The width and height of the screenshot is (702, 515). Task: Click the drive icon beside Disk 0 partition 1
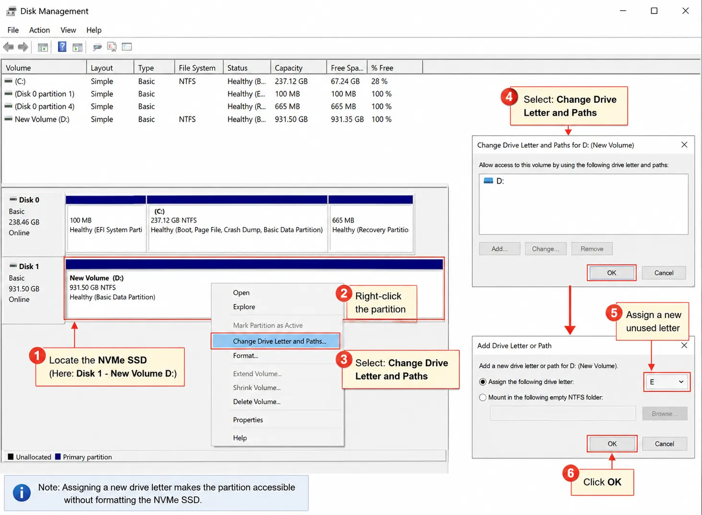click(8, 94)
